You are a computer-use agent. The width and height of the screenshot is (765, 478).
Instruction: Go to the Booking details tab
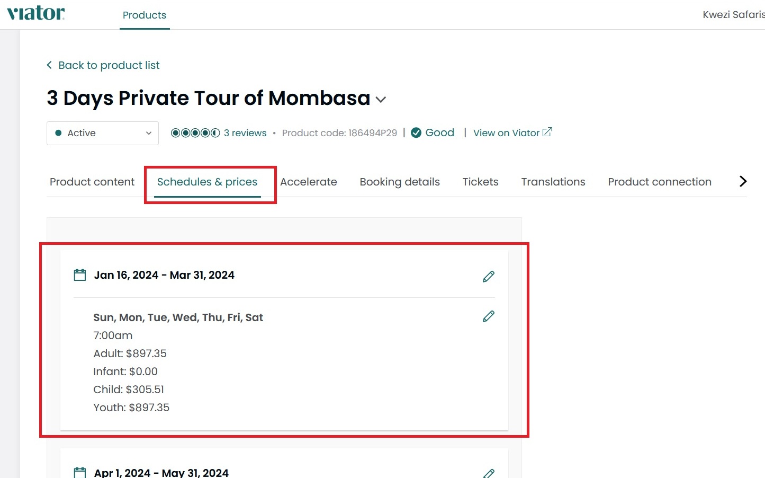pos(400,182)
